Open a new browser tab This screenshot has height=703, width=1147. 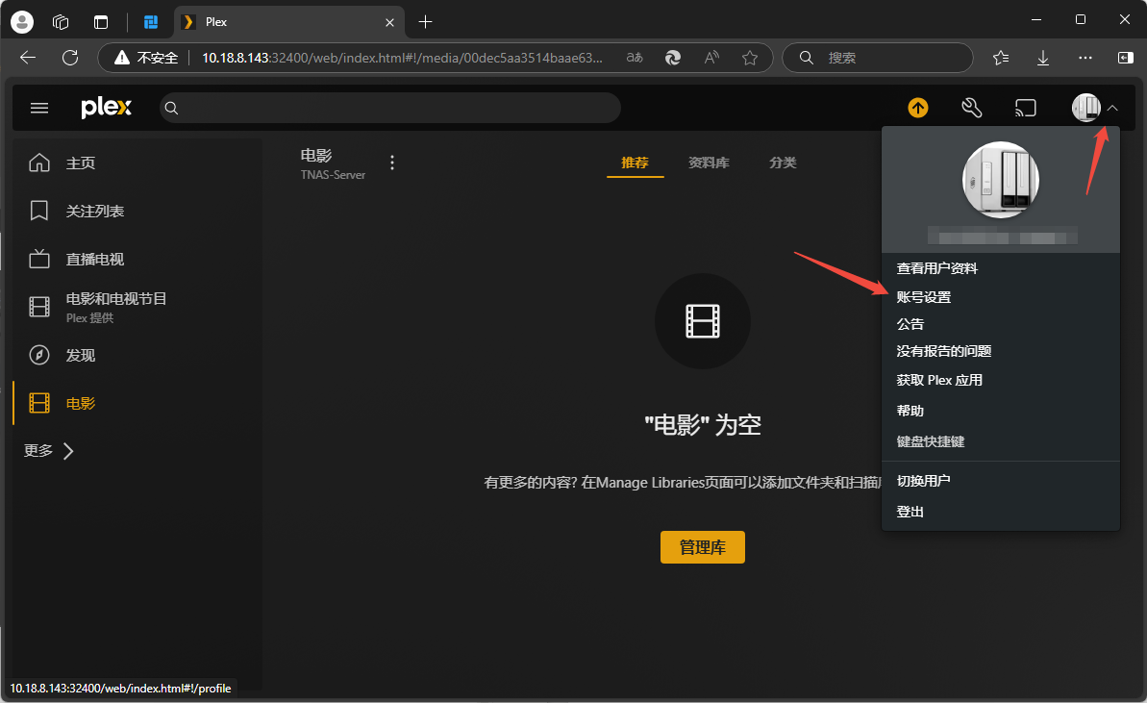[425, 22]
